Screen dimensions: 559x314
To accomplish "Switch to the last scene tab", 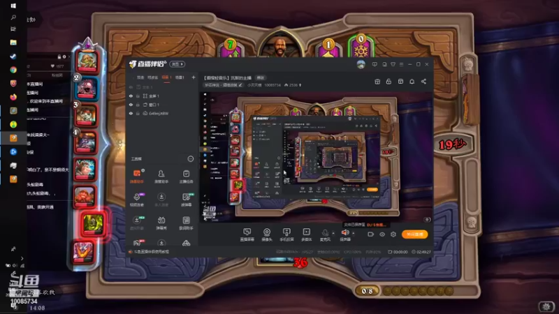I will pos(180,77).
